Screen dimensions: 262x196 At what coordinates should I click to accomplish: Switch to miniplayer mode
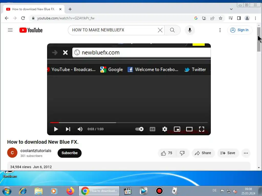tap(177, 129)
